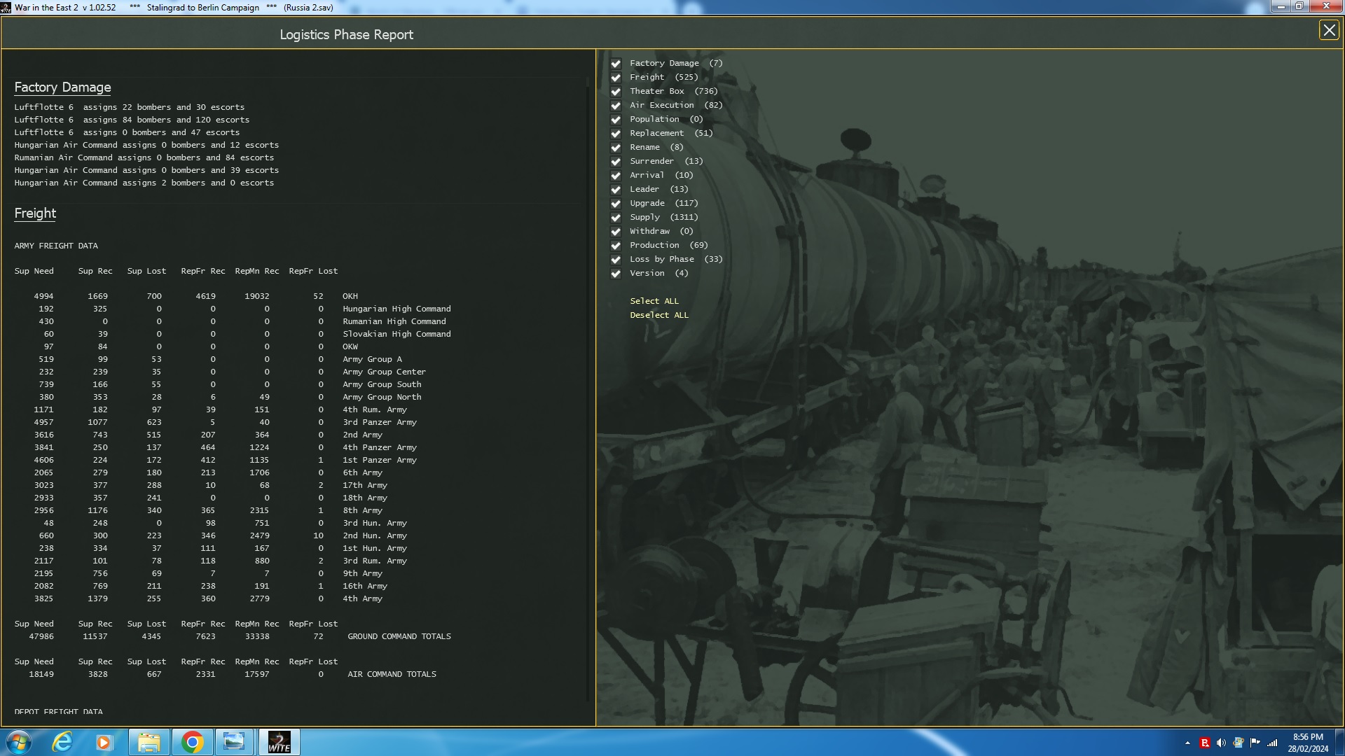1345x756 pixels.
Task: Uncheck the Supply (1311) checkbox
Action: pyautogui.click(x=616, y=218)
